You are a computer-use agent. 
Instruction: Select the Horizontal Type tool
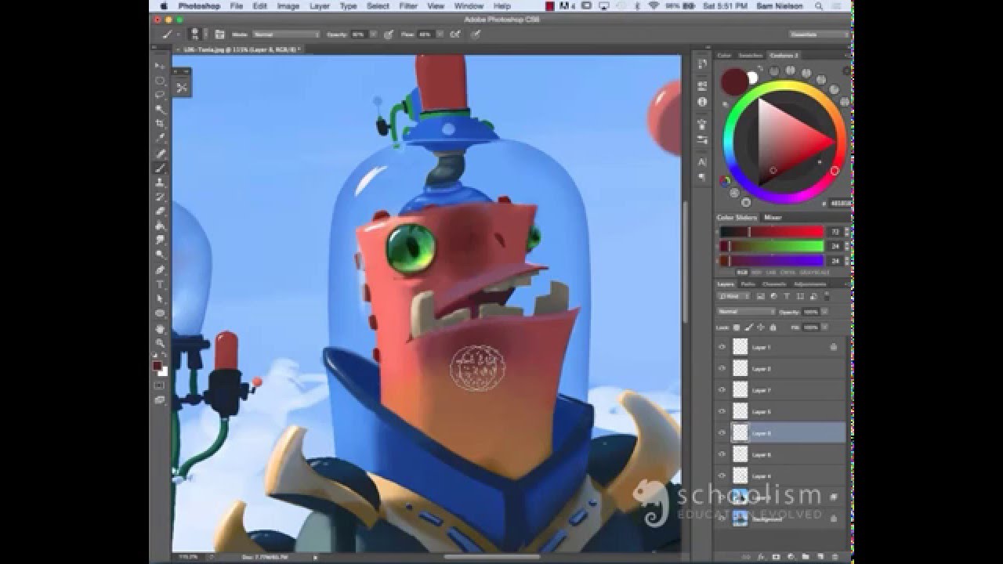point(160,284)
